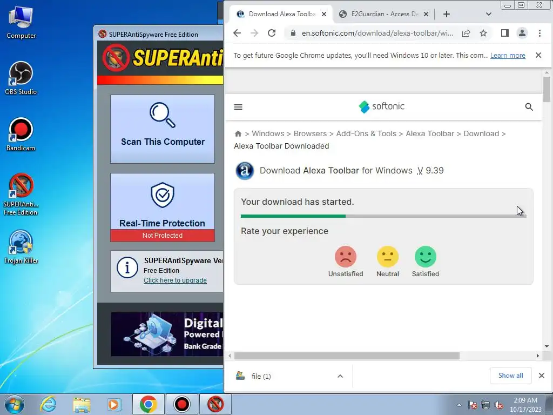
Task: Select SUPERAntiSpyware Free Edition desktop shortcut
Action: [21, 195]
